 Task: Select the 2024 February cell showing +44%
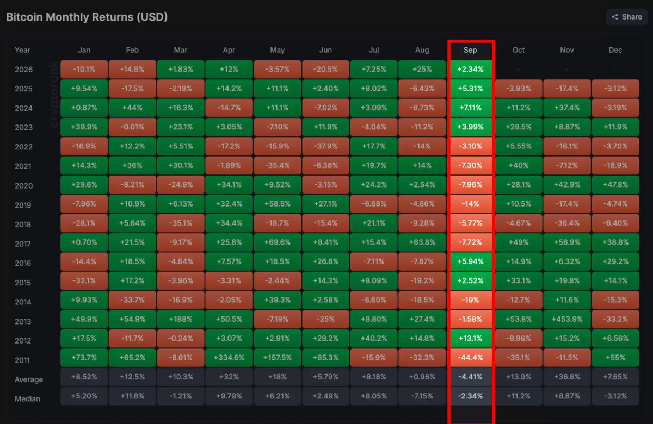click(132, 108)
